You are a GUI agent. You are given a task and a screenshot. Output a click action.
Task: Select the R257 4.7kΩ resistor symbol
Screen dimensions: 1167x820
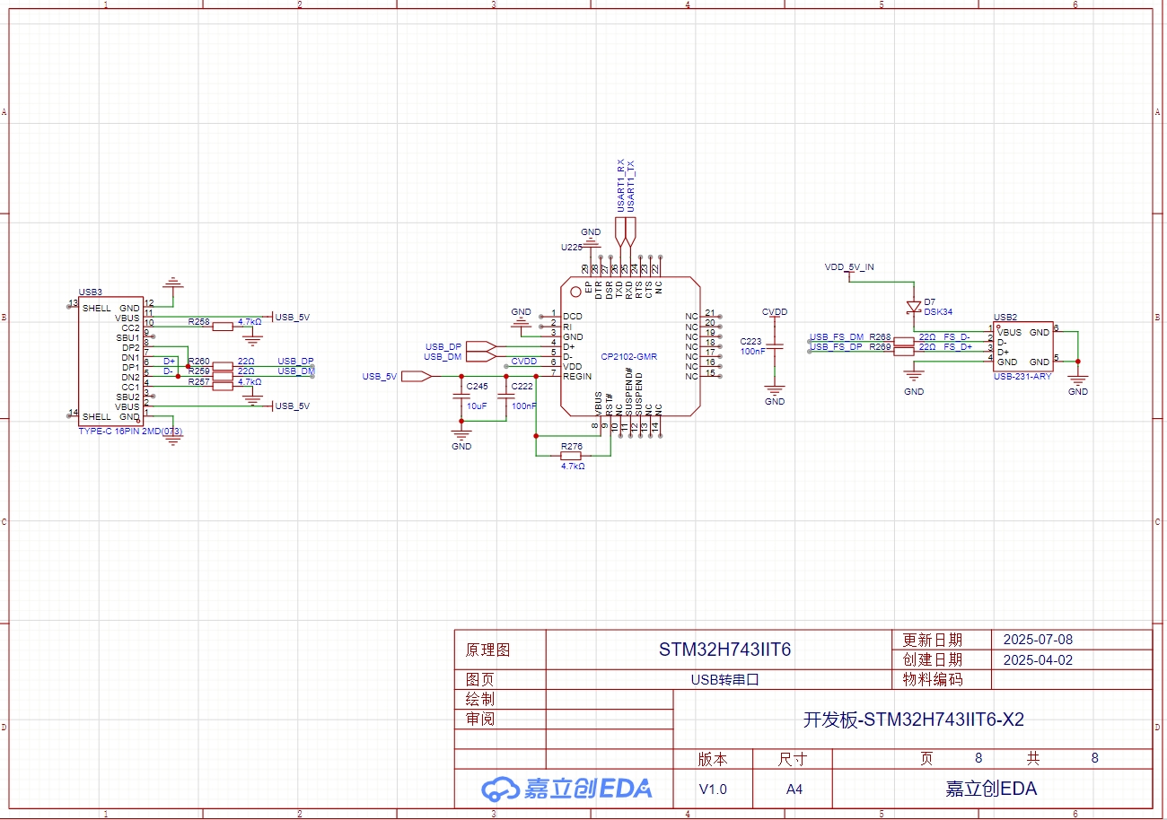[223, 386]
